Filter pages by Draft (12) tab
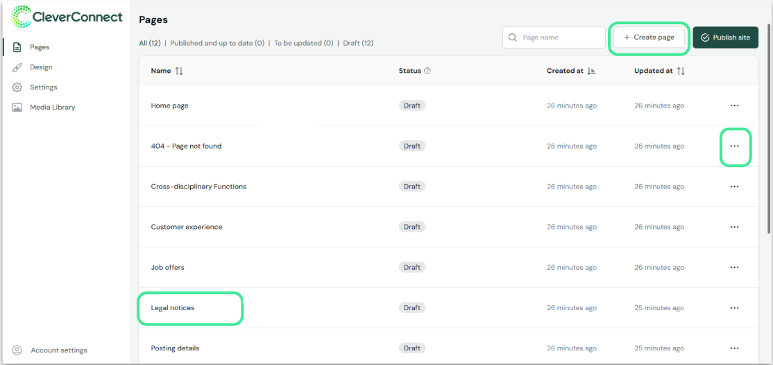The image size is (773, 365). [x=358, y=43]
